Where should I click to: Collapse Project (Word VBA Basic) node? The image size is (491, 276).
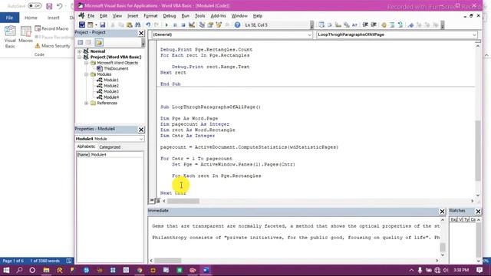coord(80,57)
